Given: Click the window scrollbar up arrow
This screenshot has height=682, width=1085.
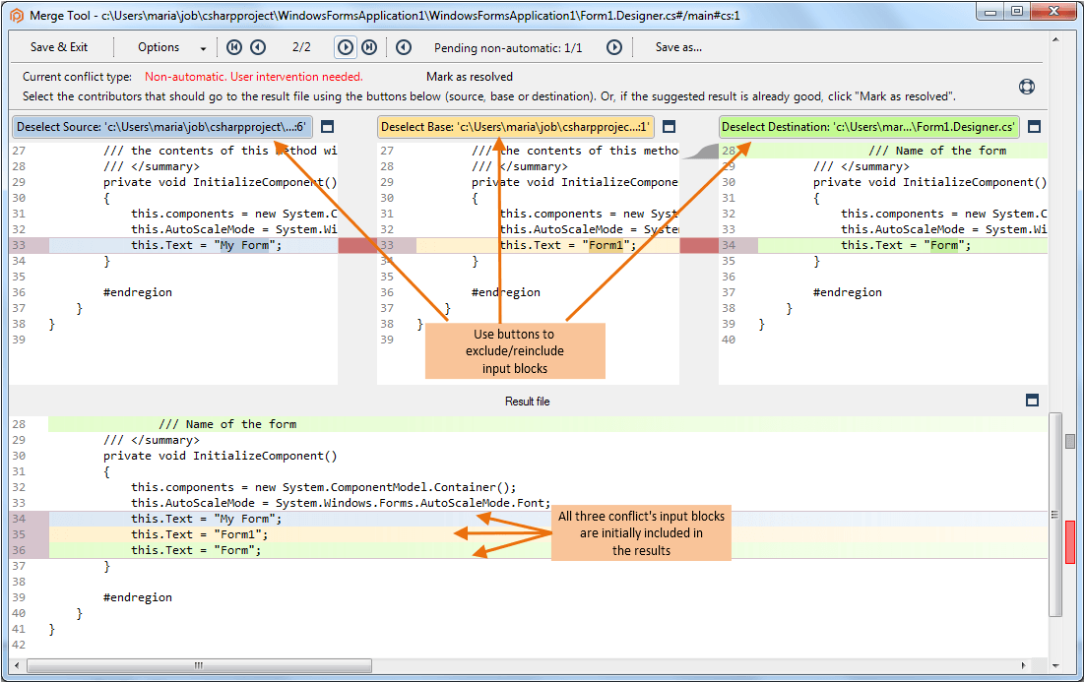Looking at the screenshot, I should click(x=1055, y=39).
